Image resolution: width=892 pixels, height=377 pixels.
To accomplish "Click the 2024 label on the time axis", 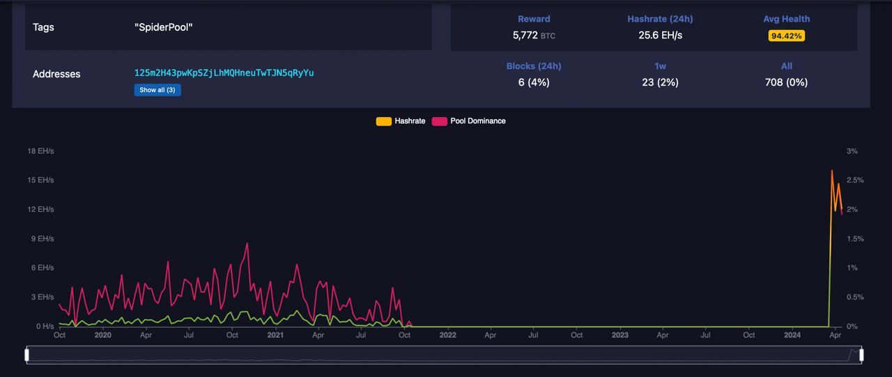I will pyautogui.click(x=792, y=335).
